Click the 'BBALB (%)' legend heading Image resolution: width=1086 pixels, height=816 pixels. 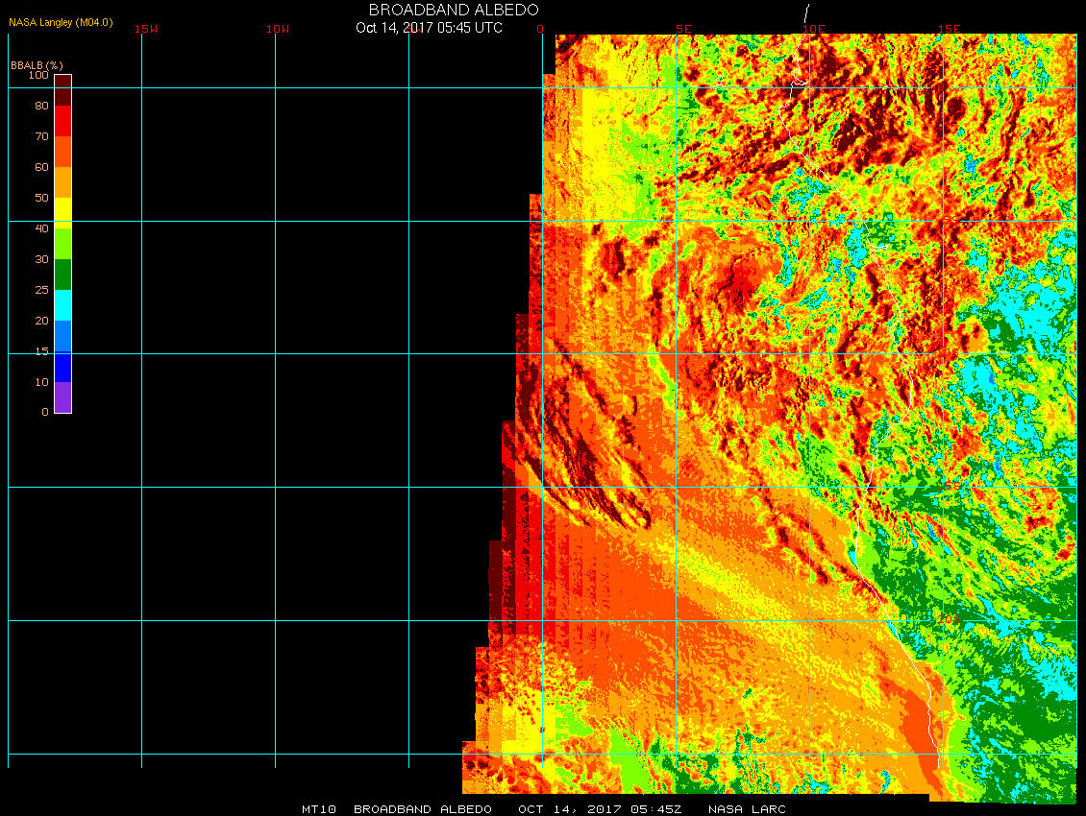pyautogui.click(x=37, y=65)
